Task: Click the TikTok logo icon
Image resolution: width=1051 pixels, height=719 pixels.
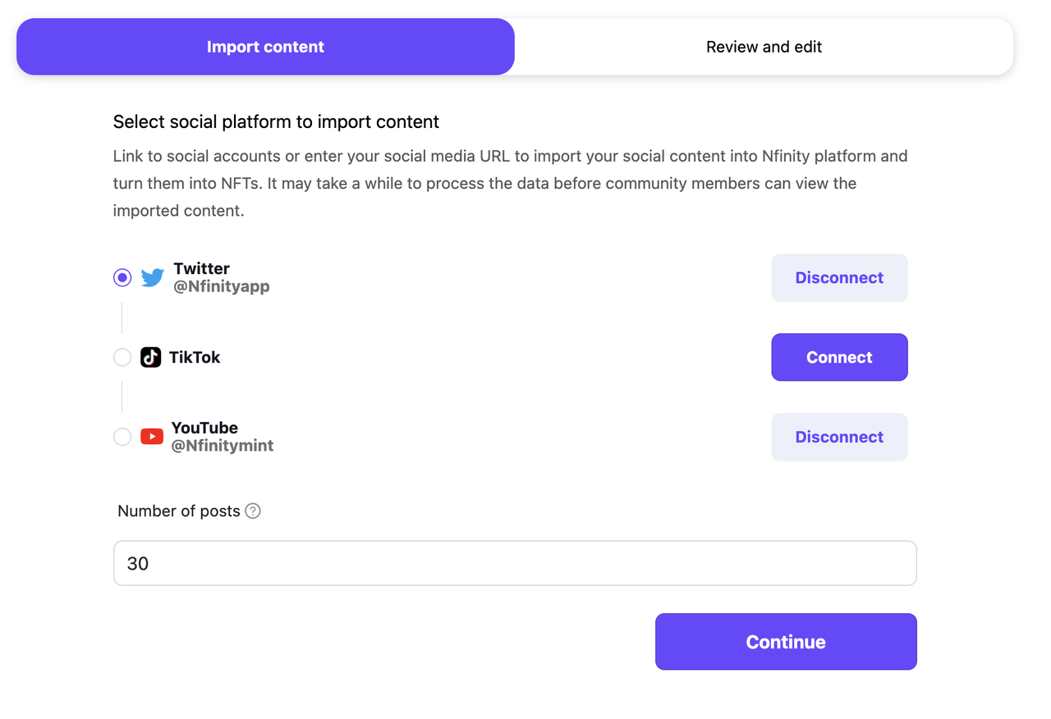Action: 151,357
